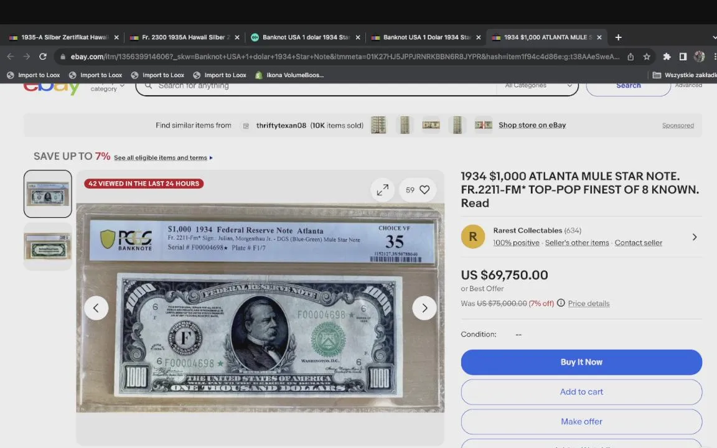Select the back of banknote thumbnail
This screenshot has width=717, height=448.
pyautogui.click(x=47, y=247)
